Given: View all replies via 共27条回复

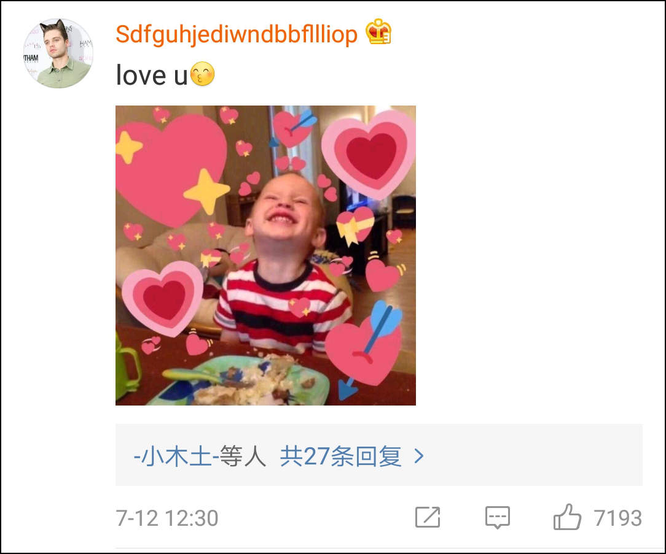Looking at the screenshot, I should click(340, 456).
